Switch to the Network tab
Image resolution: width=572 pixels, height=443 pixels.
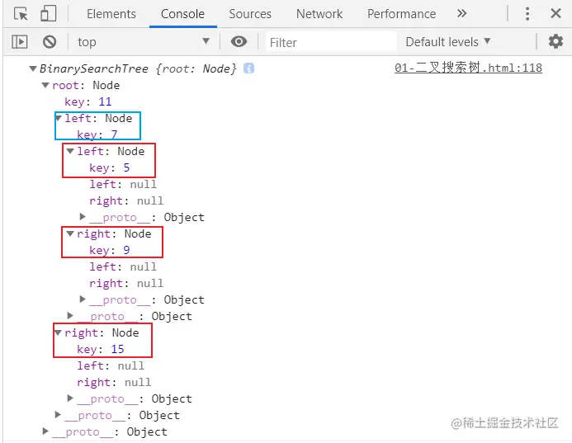[319, 14]
